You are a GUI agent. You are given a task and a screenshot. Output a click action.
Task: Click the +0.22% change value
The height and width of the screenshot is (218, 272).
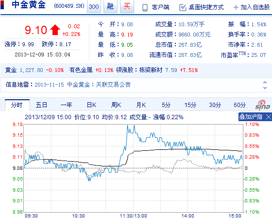point(71,34)
